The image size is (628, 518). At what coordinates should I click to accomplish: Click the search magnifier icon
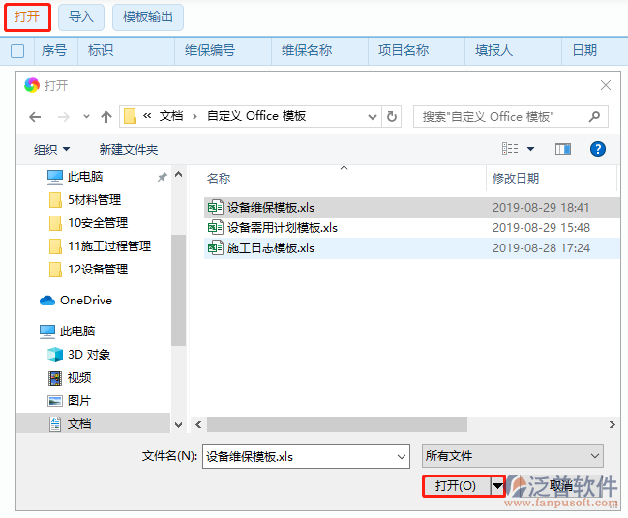pos(594,116)
